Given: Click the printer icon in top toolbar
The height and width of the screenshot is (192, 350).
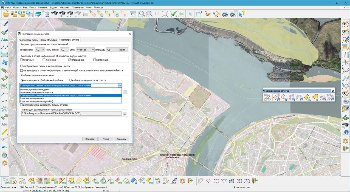Looking at the screenshot, I should coord(225,13).
